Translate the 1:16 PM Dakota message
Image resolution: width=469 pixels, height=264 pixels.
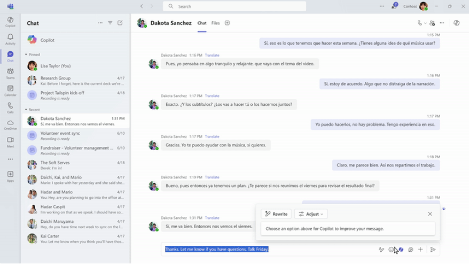(212, 55)
